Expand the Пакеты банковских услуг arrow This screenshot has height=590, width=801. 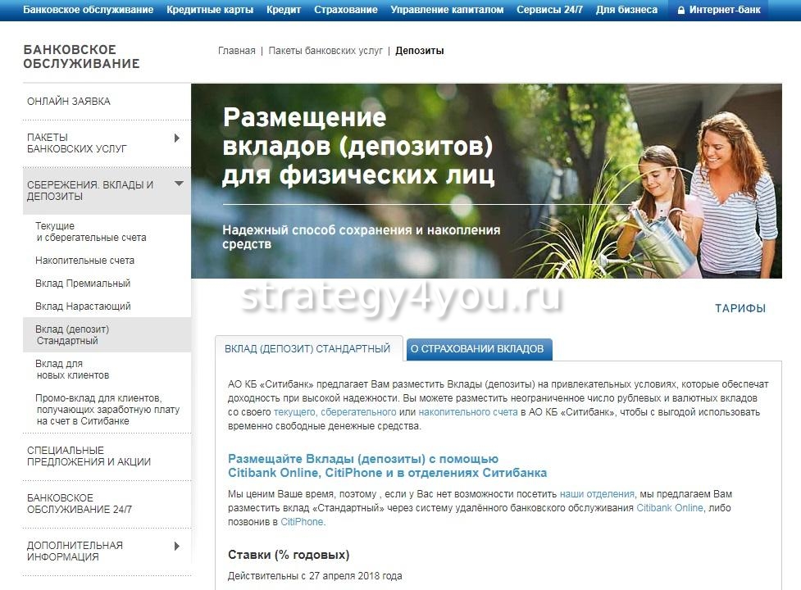pos(177,138)
